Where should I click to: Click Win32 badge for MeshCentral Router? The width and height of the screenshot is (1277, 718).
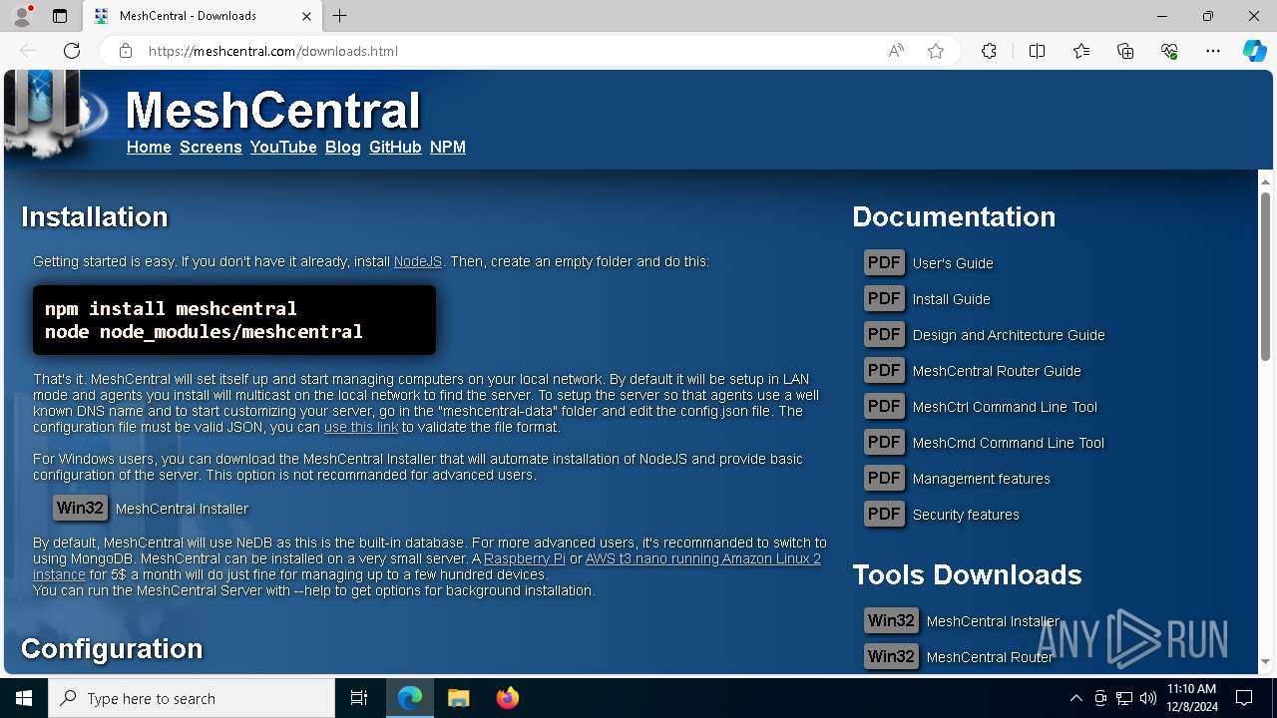click(x=891, y=656)
